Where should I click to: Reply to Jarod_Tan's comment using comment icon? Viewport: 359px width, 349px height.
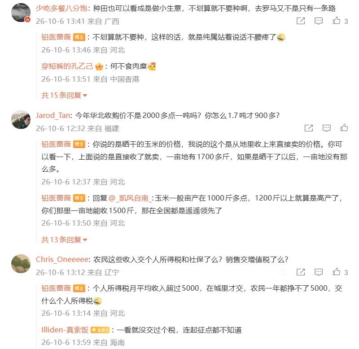pos(327,128)
